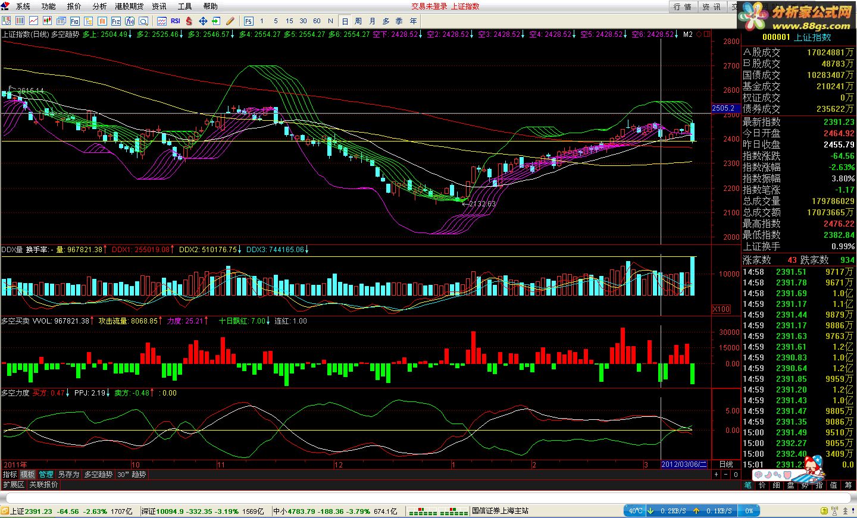The width and height of the screenshot is (857, 518).
Task: Click the 模板 tab below chart
Action: click(27, 475)
